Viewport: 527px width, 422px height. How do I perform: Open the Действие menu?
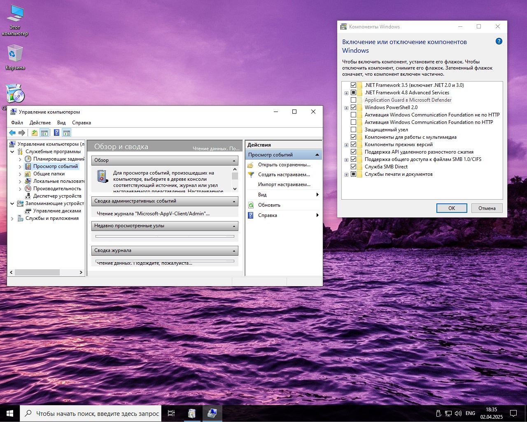click(40, 123)
